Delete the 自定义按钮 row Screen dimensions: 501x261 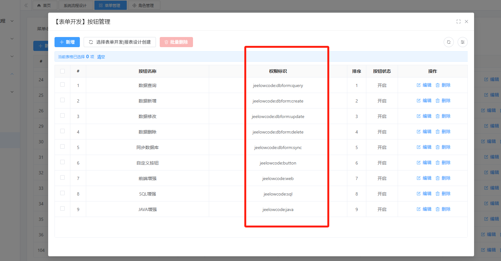point(443,163)
